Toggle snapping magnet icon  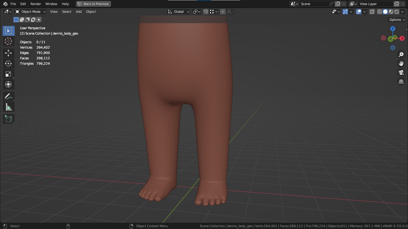(x=206, y=12)
